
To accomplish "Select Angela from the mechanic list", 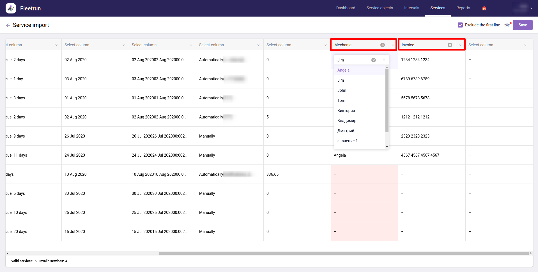I will 343,70.
